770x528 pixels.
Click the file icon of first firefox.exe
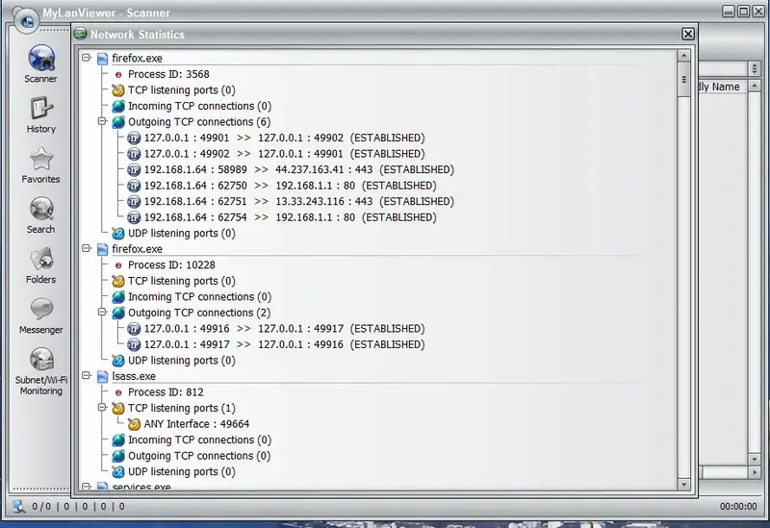(102, 59)
